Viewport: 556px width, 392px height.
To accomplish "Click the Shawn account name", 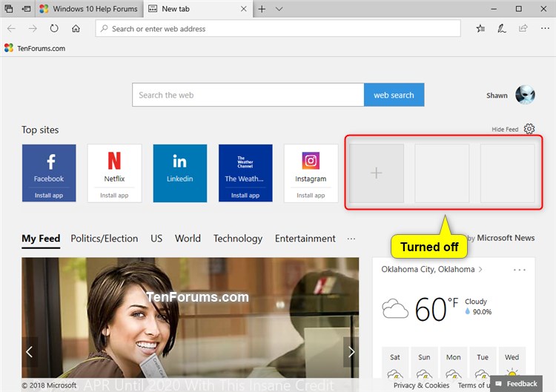I will (497, 96).
